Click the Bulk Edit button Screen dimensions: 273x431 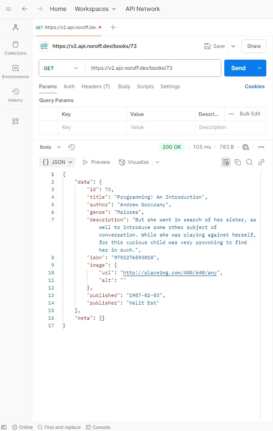point(250,114)
